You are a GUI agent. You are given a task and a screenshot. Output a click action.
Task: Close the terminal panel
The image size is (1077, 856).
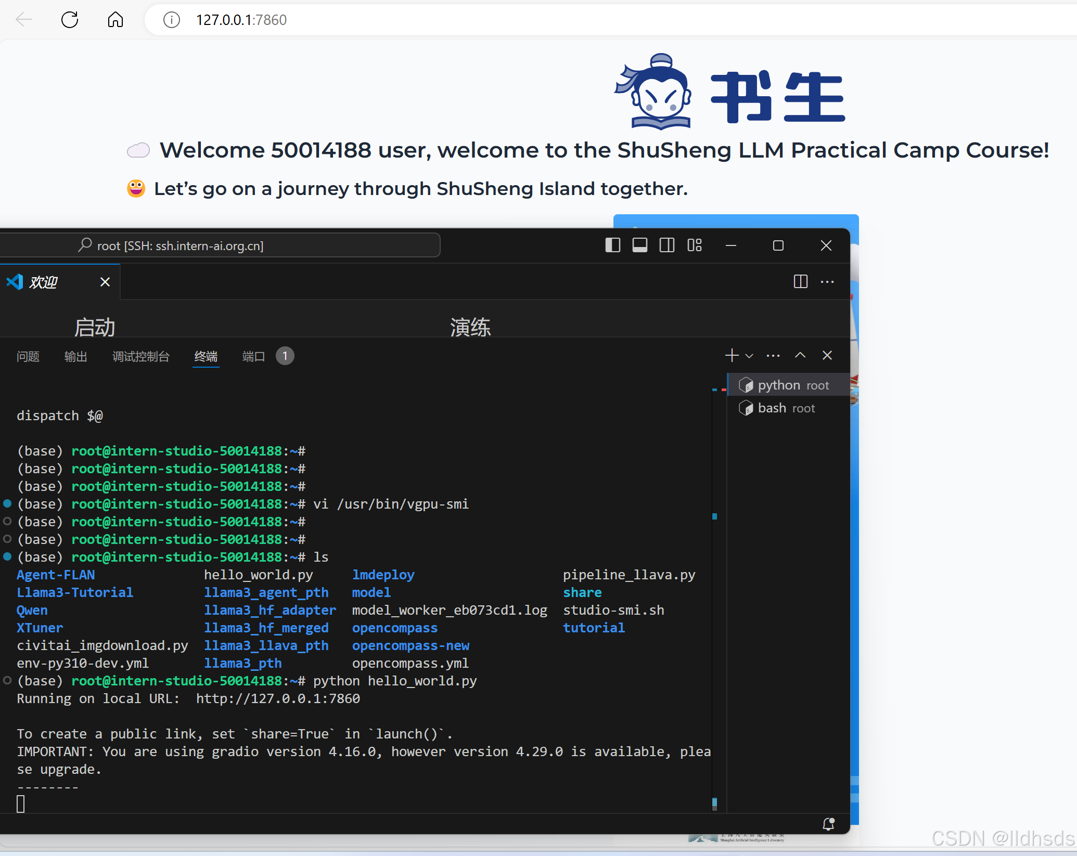827,355
